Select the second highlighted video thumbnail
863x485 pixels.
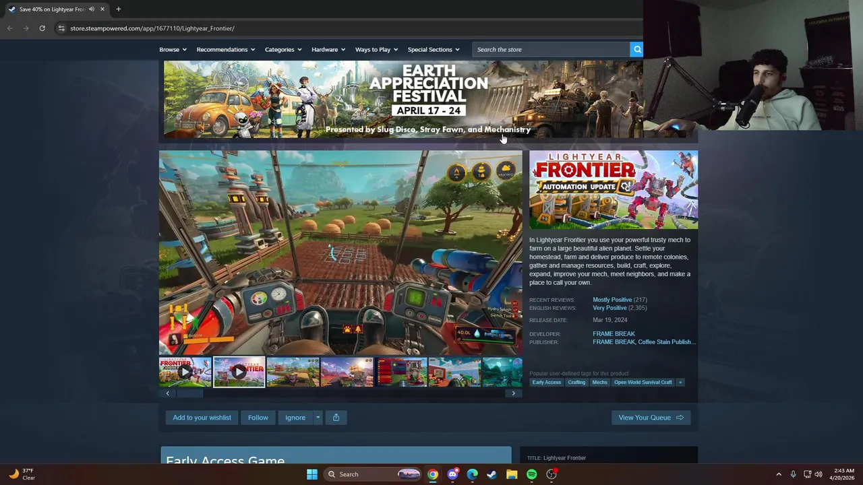coord(239,372)
